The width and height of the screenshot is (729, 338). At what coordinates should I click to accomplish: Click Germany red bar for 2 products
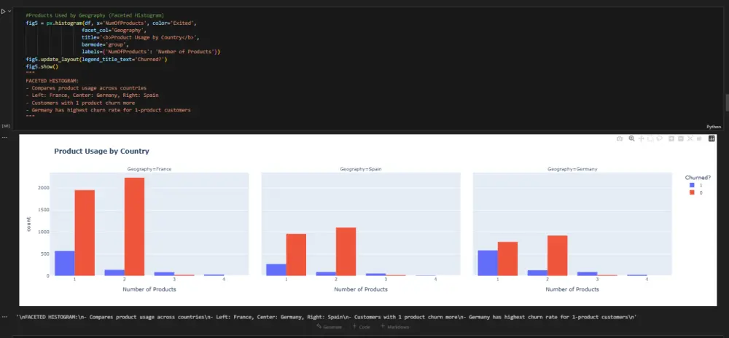coord(558,256)
